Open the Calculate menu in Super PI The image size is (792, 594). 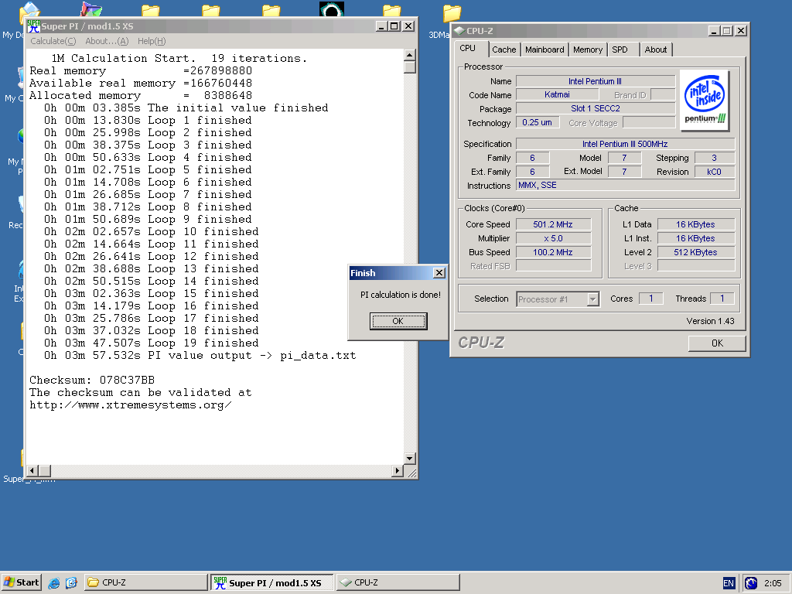click(53, 42)
